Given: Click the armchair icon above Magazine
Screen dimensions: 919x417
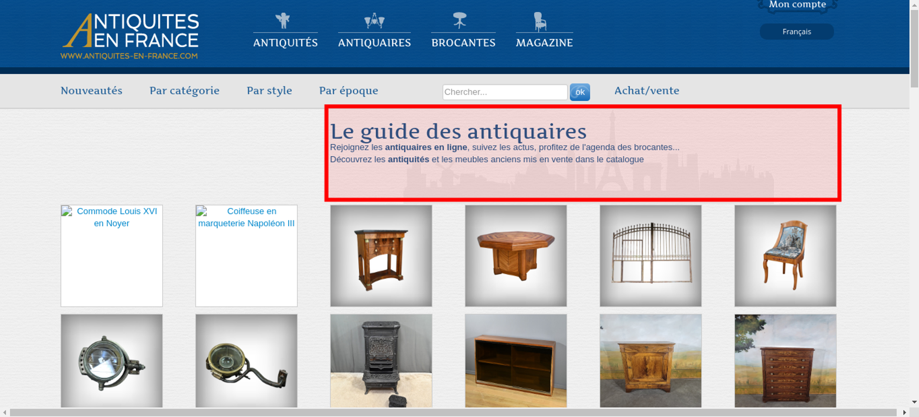Looking at the screenshot, I should [540, 21].
